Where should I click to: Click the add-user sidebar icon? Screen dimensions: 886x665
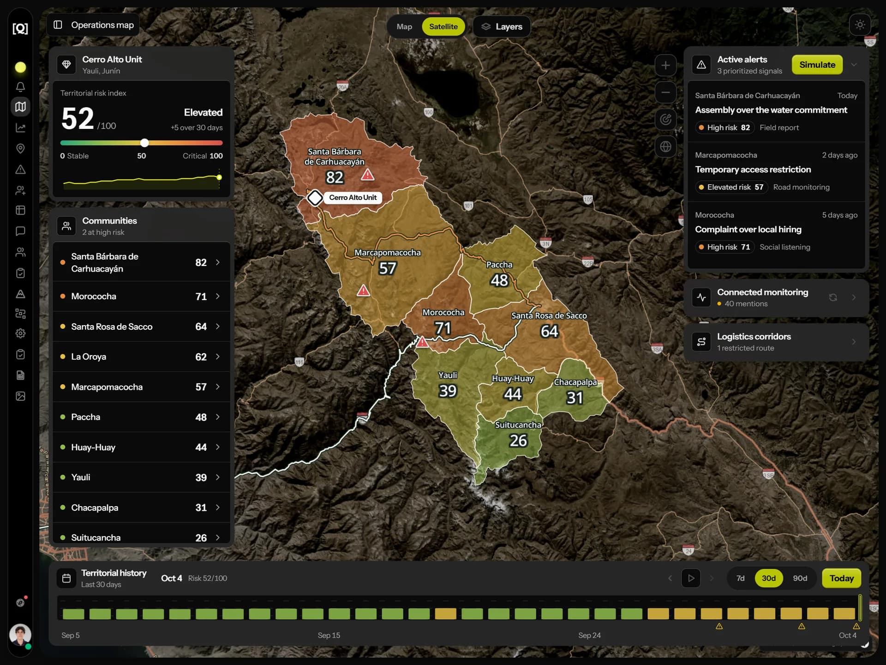click(x=20, y=190)
